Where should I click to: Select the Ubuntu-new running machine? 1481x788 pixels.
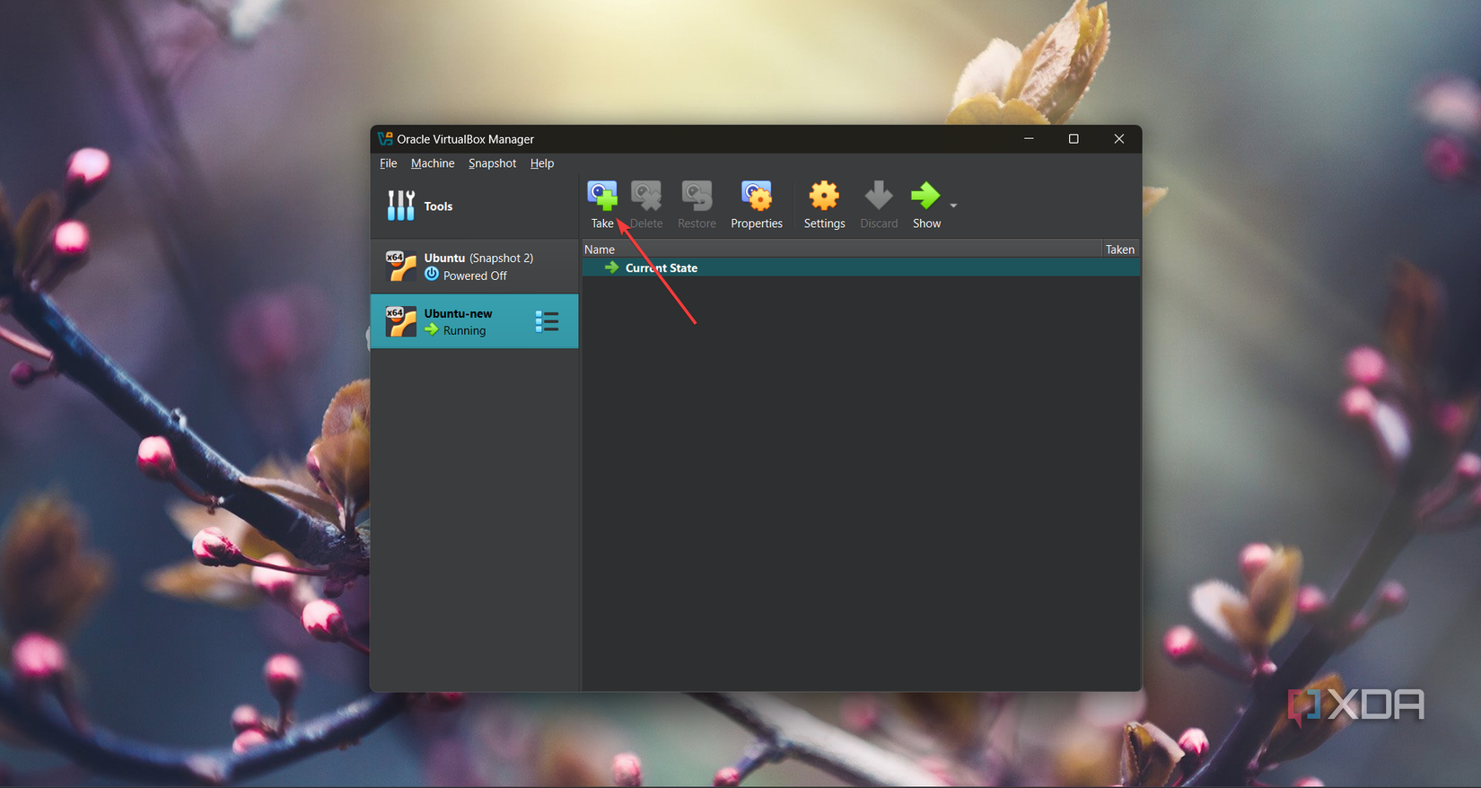pyautogui.click(x=475, y=321)
